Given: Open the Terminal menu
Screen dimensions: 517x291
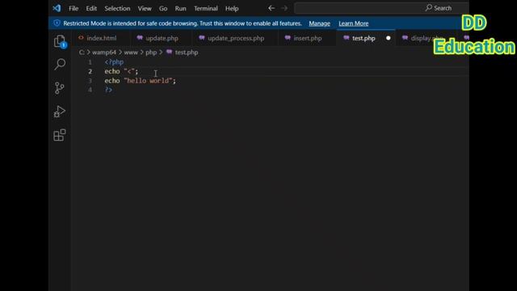Looking at the screenshot, I should point(206,9).
